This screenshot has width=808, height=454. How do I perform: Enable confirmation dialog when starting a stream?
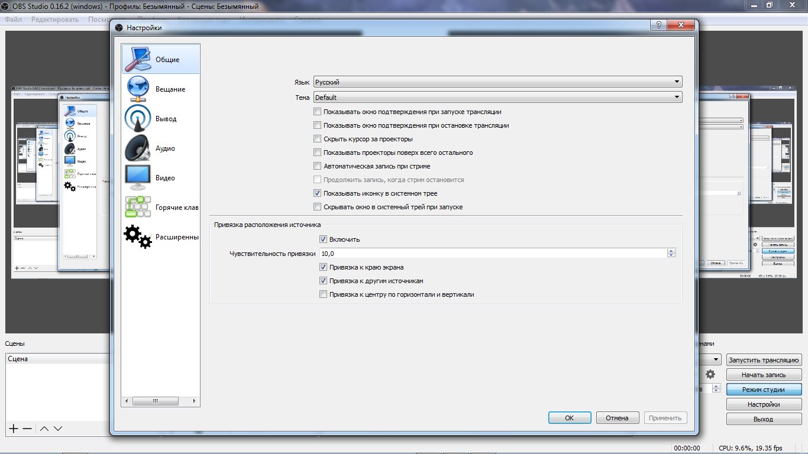(x=318, y=112)
